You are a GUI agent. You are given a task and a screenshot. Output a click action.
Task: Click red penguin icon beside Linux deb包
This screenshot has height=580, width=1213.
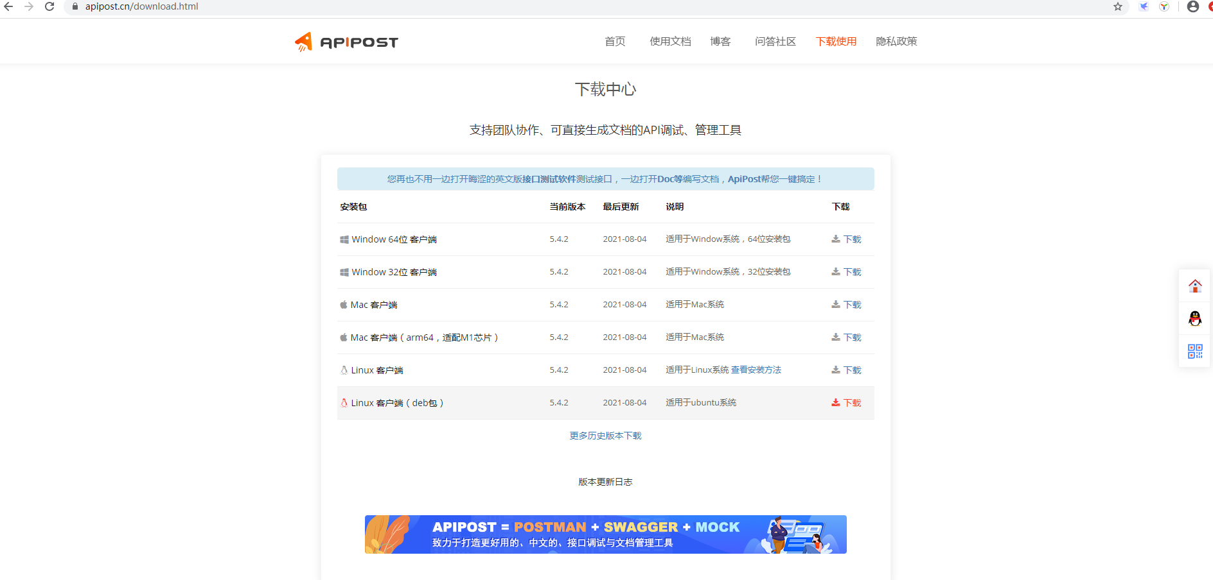344,403
